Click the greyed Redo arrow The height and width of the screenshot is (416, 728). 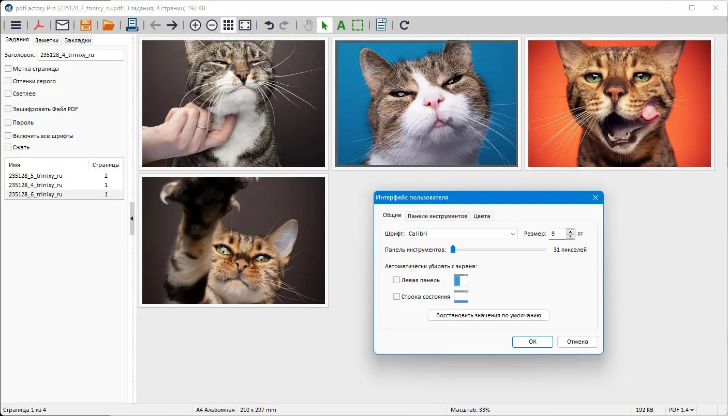coord(285,25)
